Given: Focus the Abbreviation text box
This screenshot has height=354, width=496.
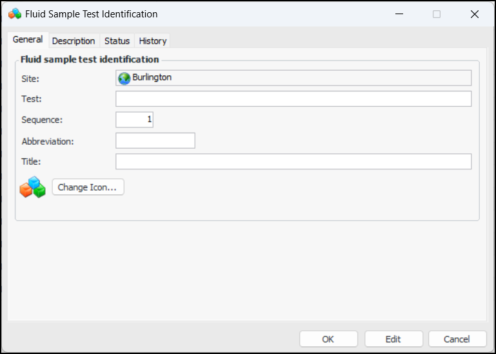Looking at the screenshot, I should [x=155, y=141].
